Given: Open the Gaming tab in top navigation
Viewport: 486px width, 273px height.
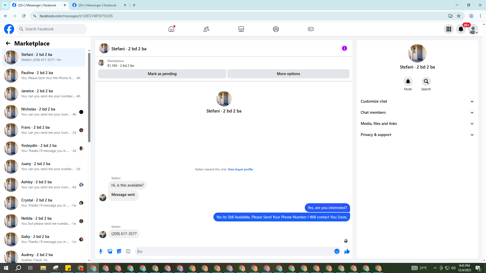Looking at the screenshot, I should [x=311, y=29].
